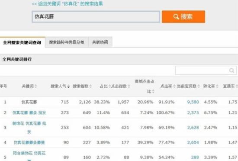Open the 返回关键词 仿真花 search results link
This screenshot has width=238, height=161.
(x=67, y=4)
